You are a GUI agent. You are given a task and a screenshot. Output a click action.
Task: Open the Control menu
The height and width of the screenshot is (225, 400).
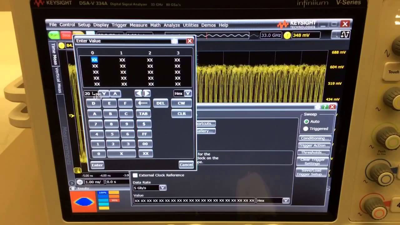[x=67, y=25]
